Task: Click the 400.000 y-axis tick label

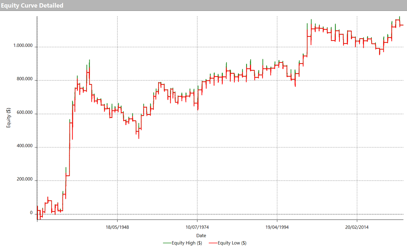Action: 25,146
